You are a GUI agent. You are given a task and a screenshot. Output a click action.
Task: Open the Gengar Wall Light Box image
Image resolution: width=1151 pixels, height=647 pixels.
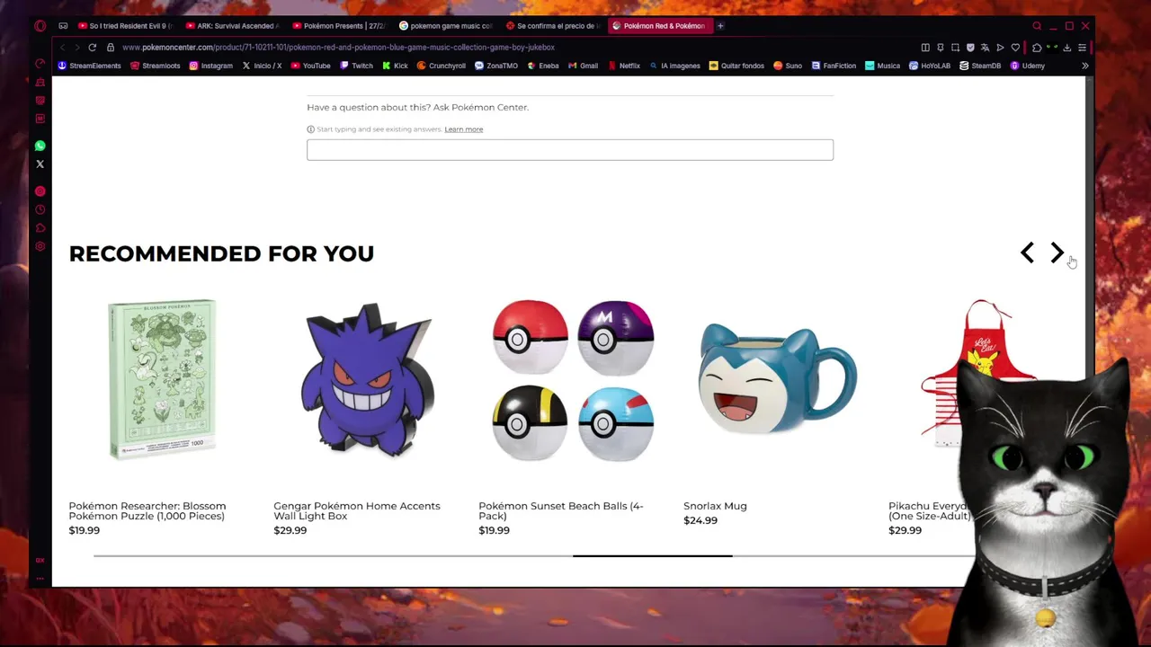coord(368,379)
